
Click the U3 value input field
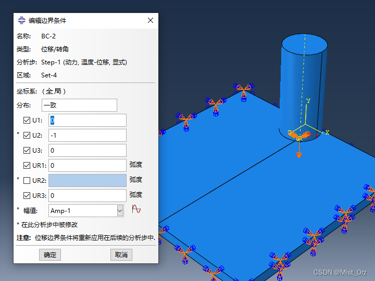tap(87, 150)
